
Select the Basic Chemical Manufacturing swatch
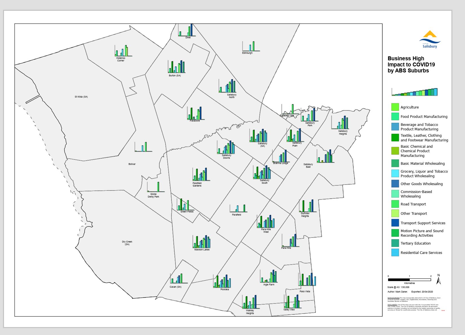(x=395, y=151)
